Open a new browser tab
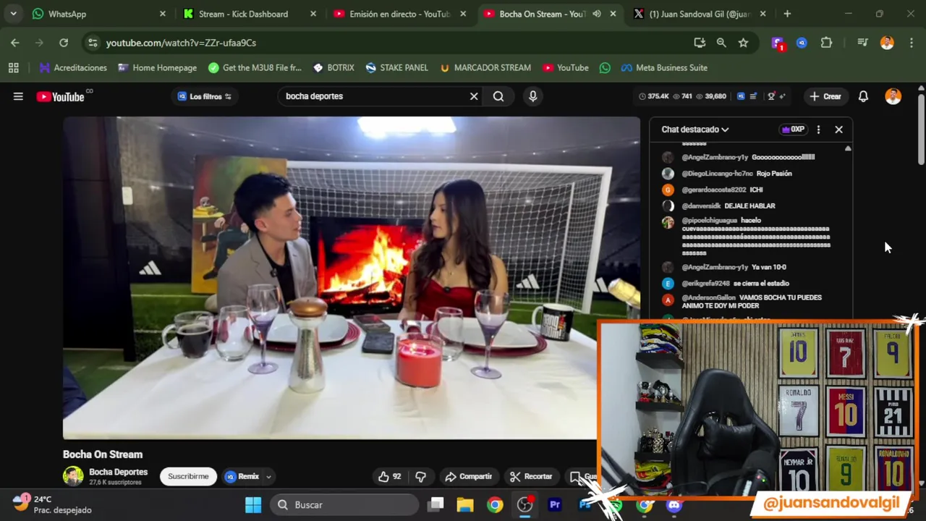Image resolution: width=926 pixels, height=521 pixels. (x=787, y=14)
